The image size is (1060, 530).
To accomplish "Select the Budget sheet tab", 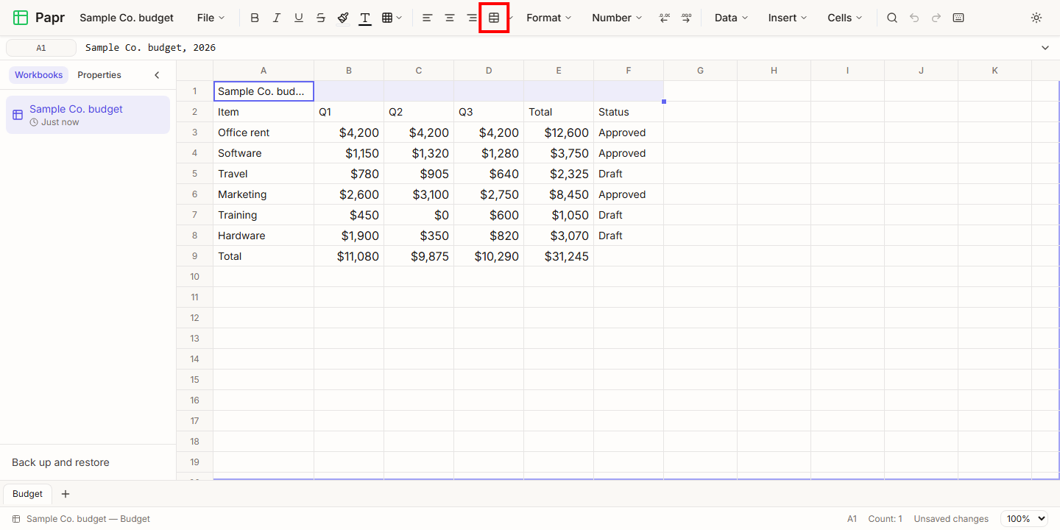I will click(x=27, y=494).
